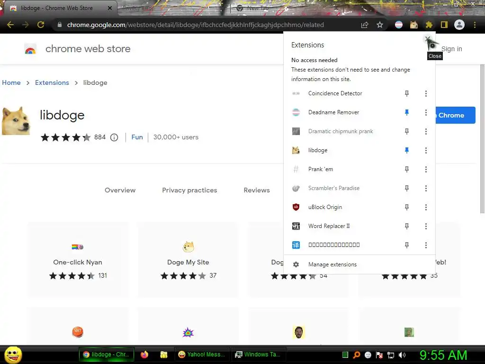Image resolution: width=485 pixels, height=364 pixels.
Task: Bookmark this page with the star icon
Action: coord(380,25)
